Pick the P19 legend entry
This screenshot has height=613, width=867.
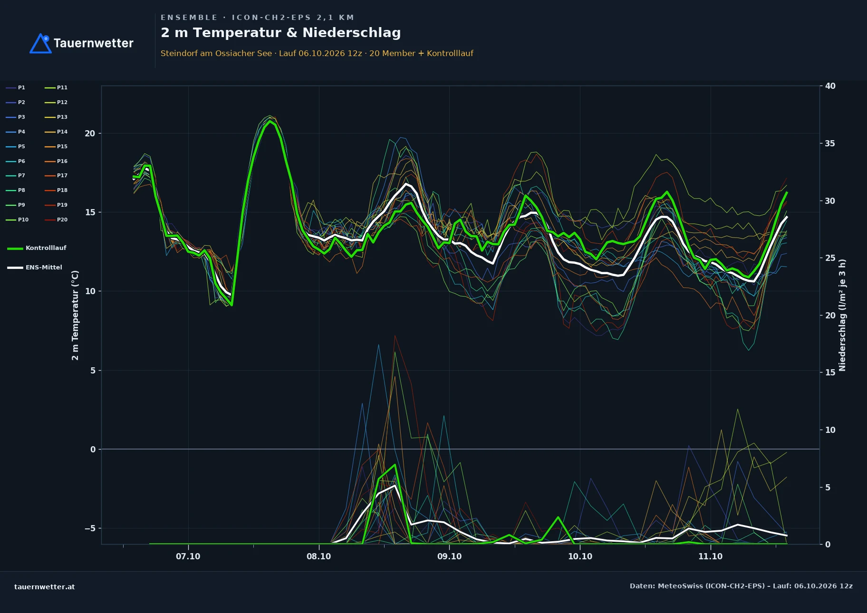point(56,205)
